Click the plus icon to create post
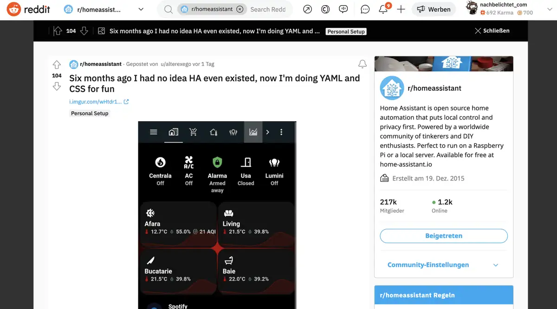 click(x=401, y=9)
